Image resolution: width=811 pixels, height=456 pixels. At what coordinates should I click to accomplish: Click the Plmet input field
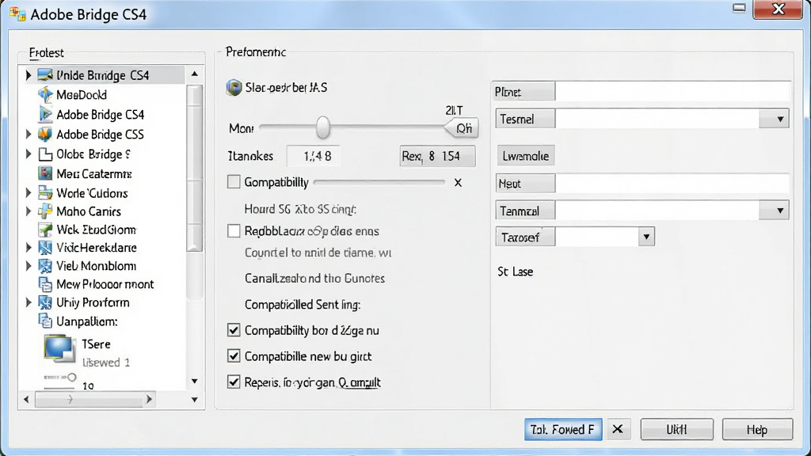(x=672, y=92)
